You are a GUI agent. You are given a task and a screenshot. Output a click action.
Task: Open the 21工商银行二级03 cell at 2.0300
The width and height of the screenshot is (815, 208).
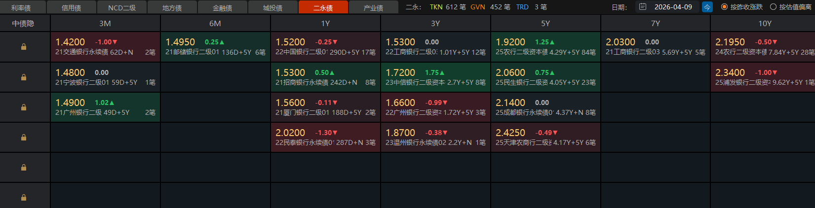[x=656, y=47]
